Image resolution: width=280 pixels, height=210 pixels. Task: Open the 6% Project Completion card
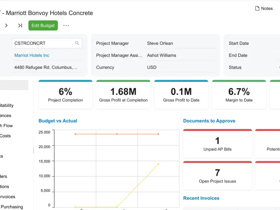[x=65, y=94]
